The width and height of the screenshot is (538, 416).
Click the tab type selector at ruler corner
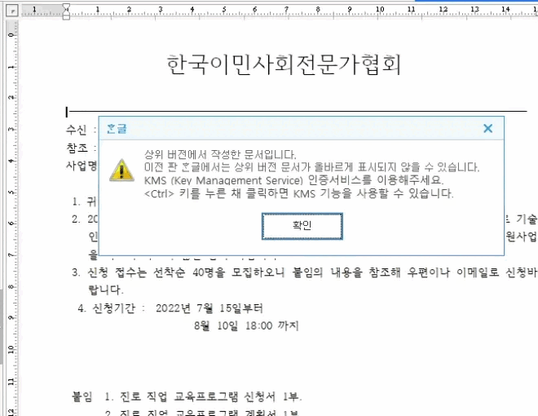(12, 11)
